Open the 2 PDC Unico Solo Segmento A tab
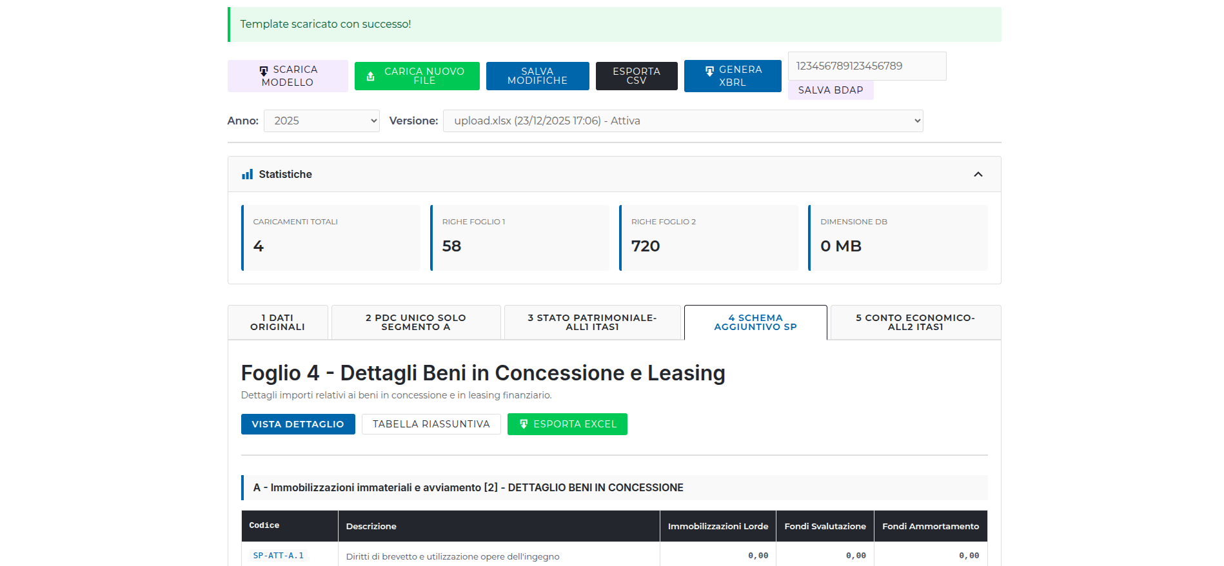Screen dimensions: 1224x566 click(x=416, y=322)
